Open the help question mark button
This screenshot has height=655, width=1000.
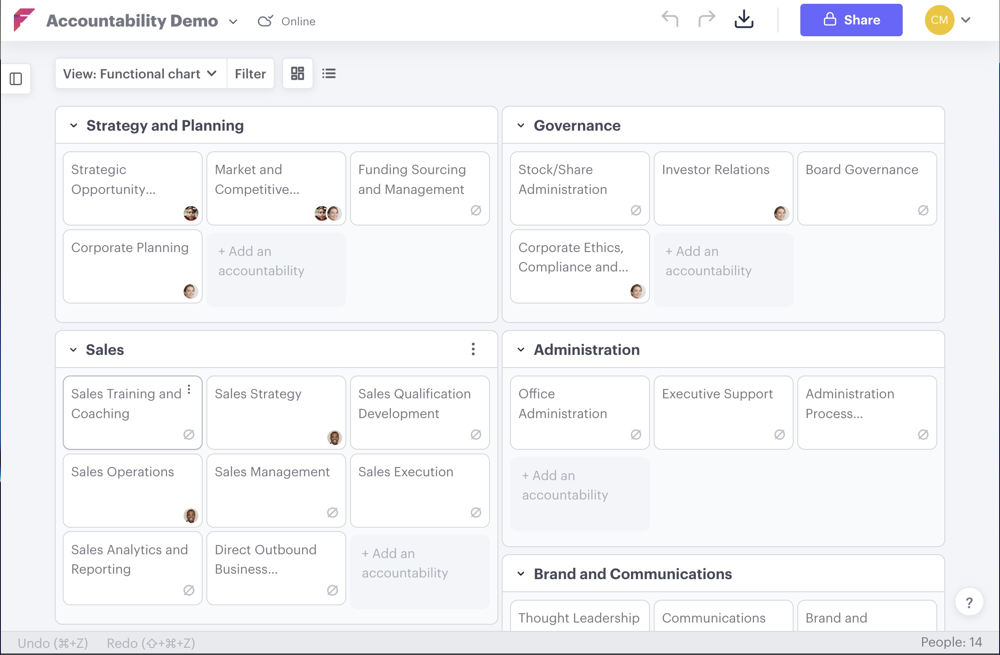click(x=969, y=602)
